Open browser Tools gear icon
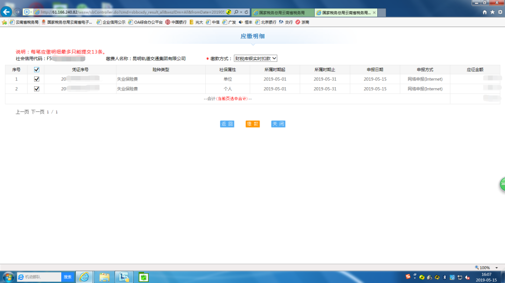The image size is (505, 283). pyautogui.click(x=500, y=12)
